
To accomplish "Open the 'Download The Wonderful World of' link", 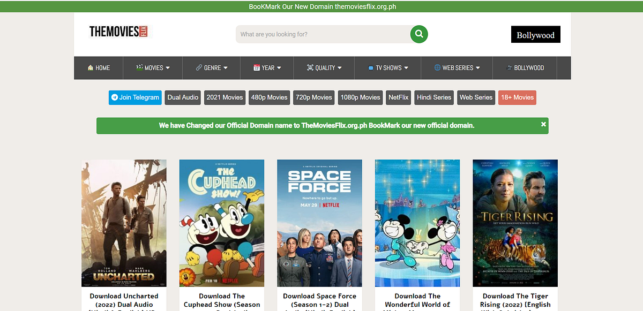I will 417,301.
